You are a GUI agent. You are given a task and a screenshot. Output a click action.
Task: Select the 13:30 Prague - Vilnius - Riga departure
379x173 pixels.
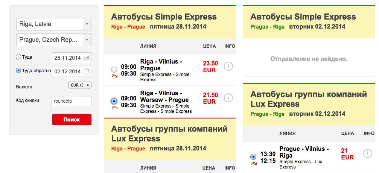(x=253, y=157)
